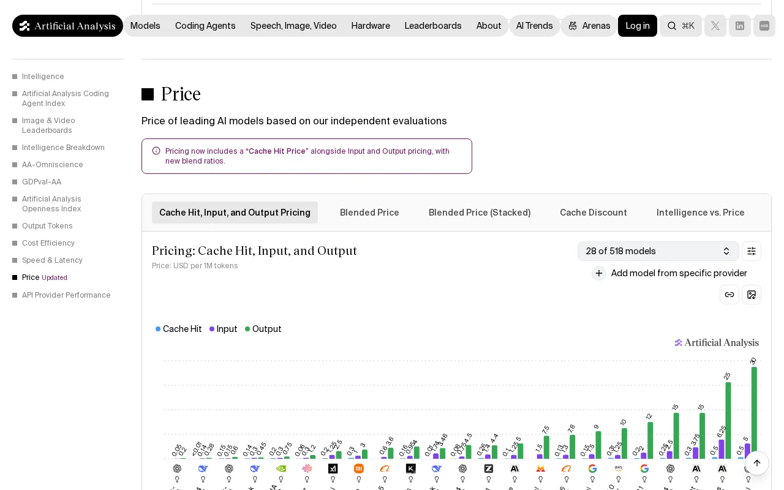Click the Mistral logo in chart
This screenshot has height=490, width=784.
pyautogui.click(x=541, y=469)
